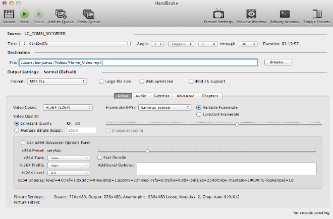
Task: Click the Additional Options text box
Action: [x=227, y=169]
